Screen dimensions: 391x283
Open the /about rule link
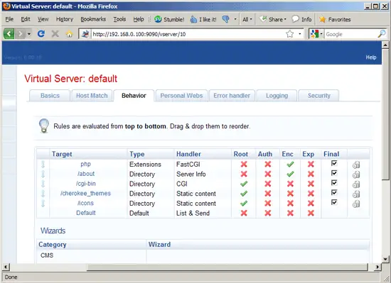(86, 174)
